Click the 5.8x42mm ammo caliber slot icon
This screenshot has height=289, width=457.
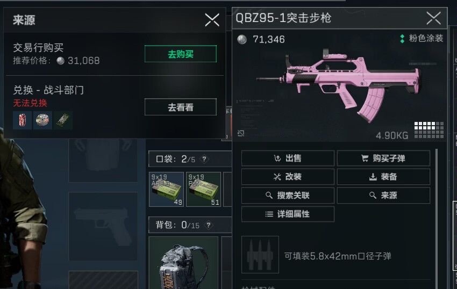tap(260, 255)
